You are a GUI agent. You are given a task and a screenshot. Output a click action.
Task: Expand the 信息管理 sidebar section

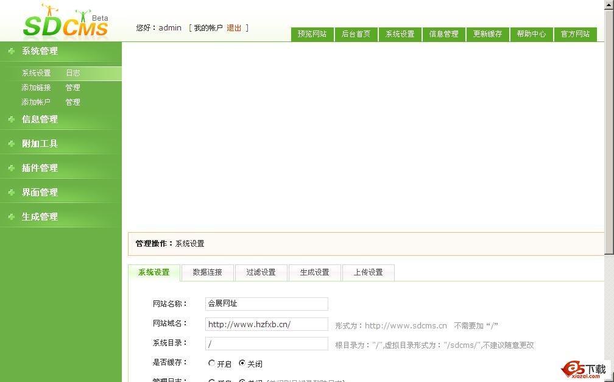tap(40, 119)
